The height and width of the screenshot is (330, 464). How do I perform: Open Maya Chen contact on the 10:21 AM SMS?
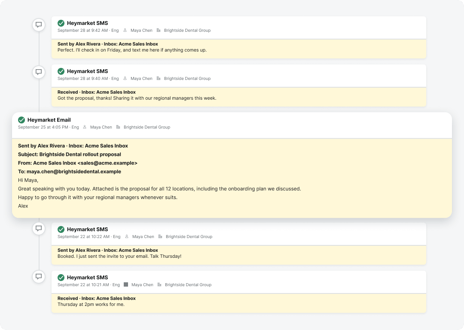point(142,285)
